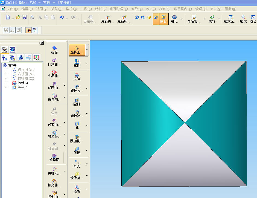Click the 更新所 update all button
Image resolution: width=257 pixels, height=198 pixels.
[124, 19]
